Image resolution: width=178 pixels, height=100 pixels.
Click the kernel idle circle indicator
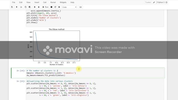[166, 2]
